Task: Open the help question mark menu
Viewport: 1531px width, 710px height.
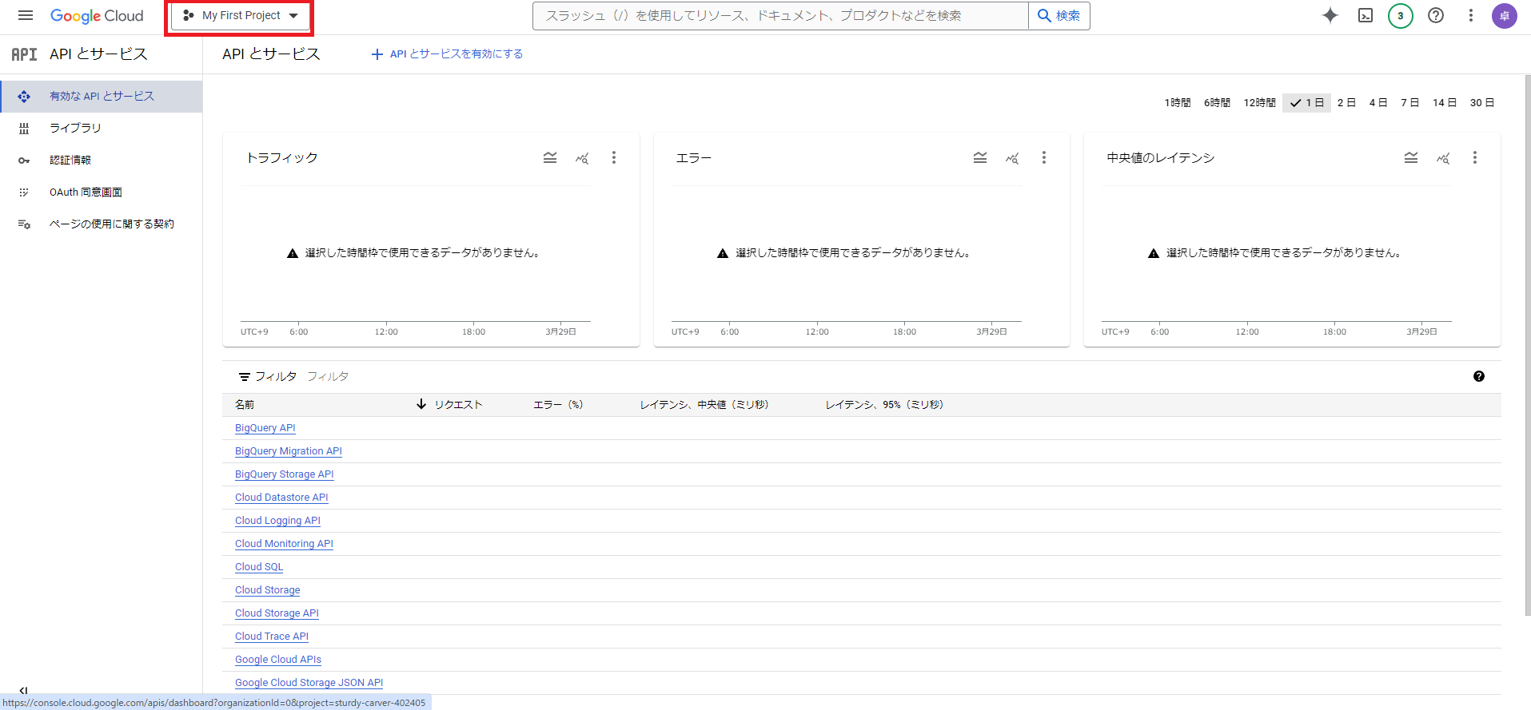Action: coord(1436,16)
